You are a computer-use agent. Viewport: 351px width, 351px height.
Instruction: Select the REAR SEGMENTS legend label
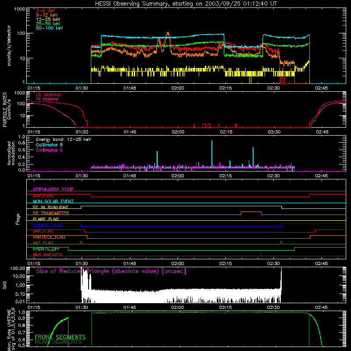[x=58, y=342]
